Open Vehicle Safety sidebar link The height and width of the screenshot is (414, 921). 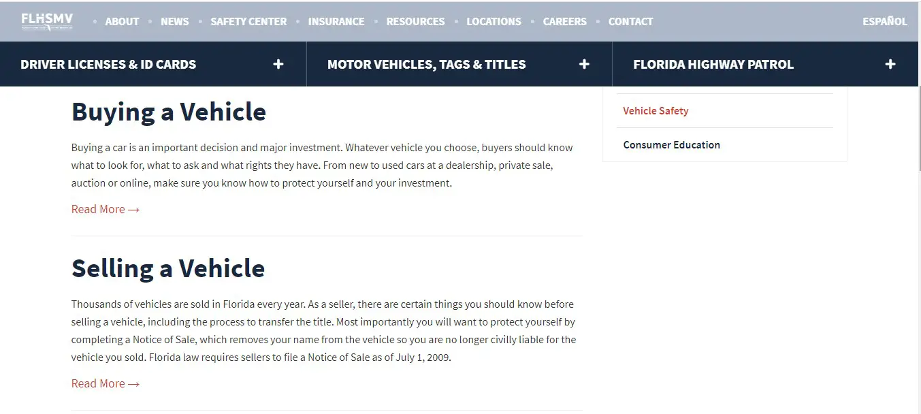pos(656,110)
